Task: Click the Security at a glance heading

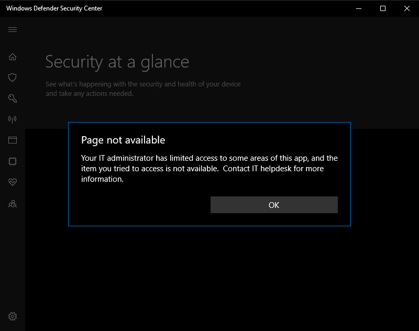Action: pyautogui.click(x=117, y=62)
